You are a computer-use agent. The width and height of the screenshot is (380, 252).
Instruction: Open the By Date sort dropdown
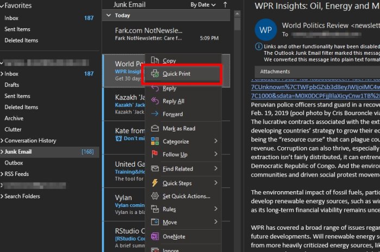(203, 4)
